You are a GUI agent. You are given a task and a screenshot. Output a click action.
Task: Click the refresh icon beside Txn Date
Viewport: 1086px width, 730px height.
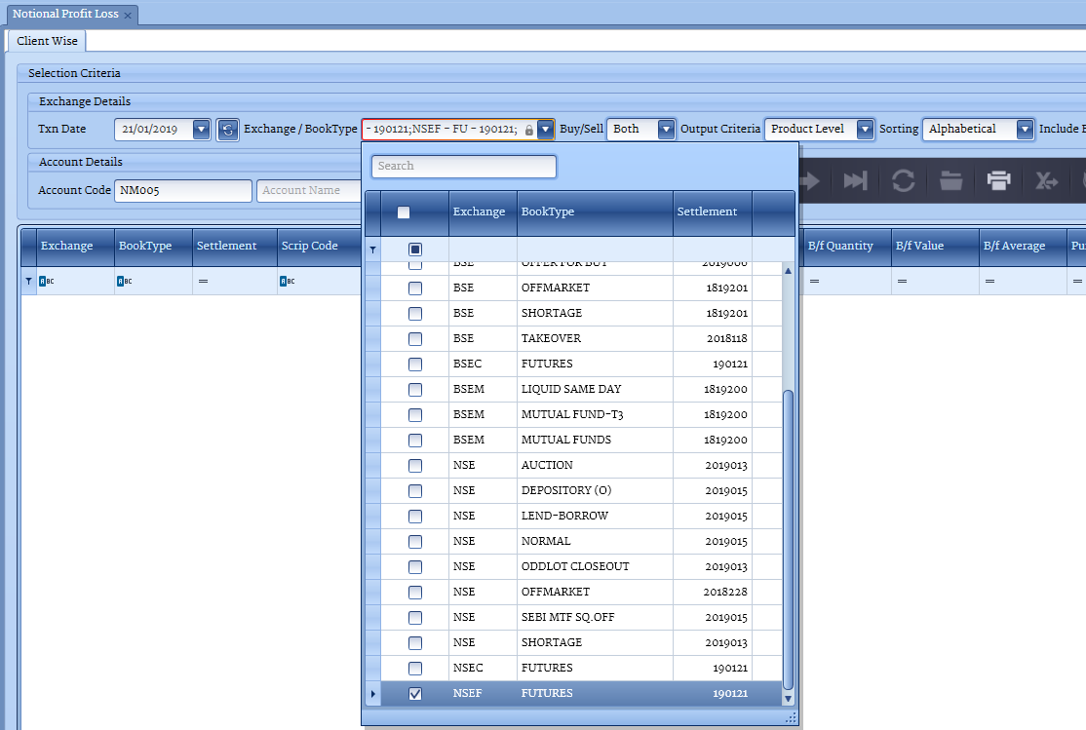(x=227, y=130)
